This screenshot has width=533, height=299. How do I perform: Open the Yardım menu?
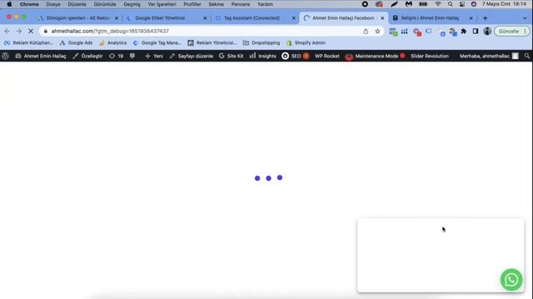265,4
